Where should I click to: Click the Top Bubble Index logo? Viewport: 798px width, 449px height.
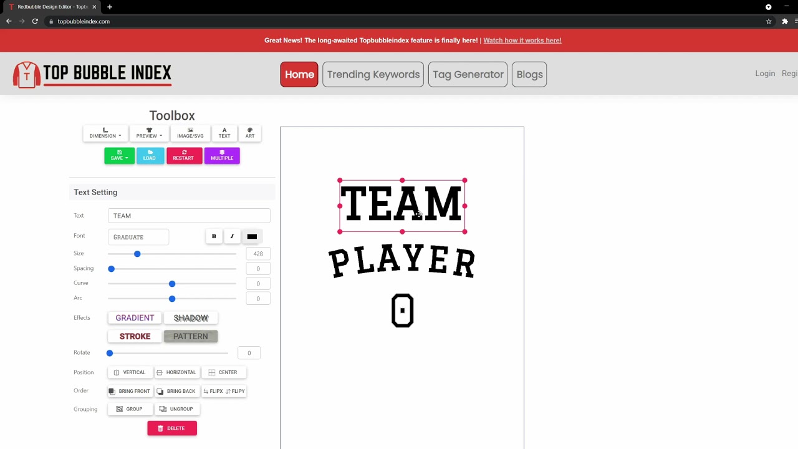pyautogui.click(x=92, y=74)
